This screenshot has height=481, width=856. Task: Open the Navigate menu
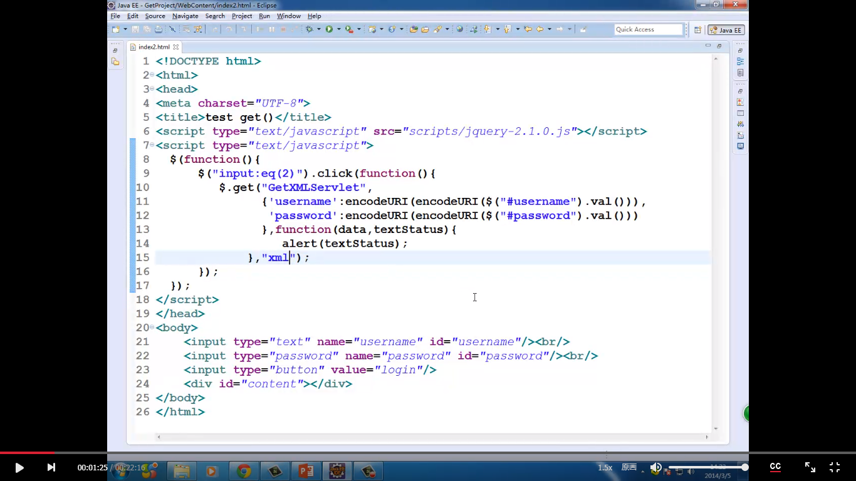point(185,16)
